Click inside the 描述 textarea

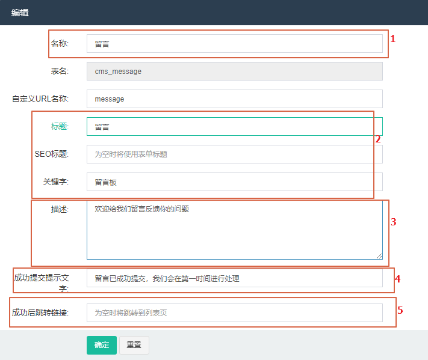pyautogui.click(x=235, y=230)
